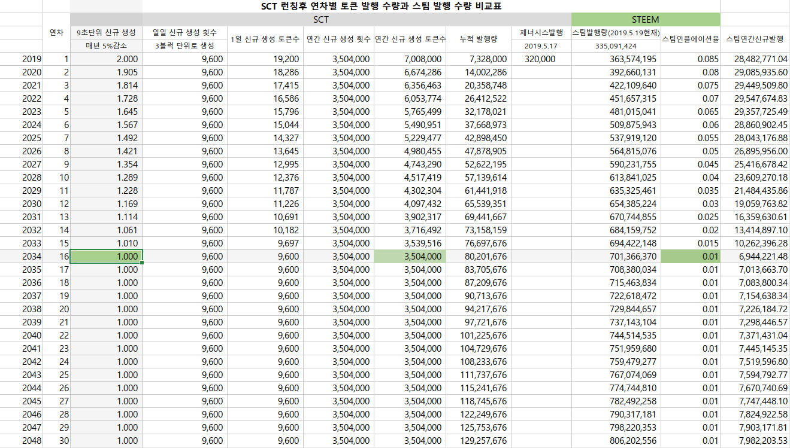Screen dimensions: 790x448
Task: Select the genesis issuance value '320,000'
Action: tap(541, 59)
